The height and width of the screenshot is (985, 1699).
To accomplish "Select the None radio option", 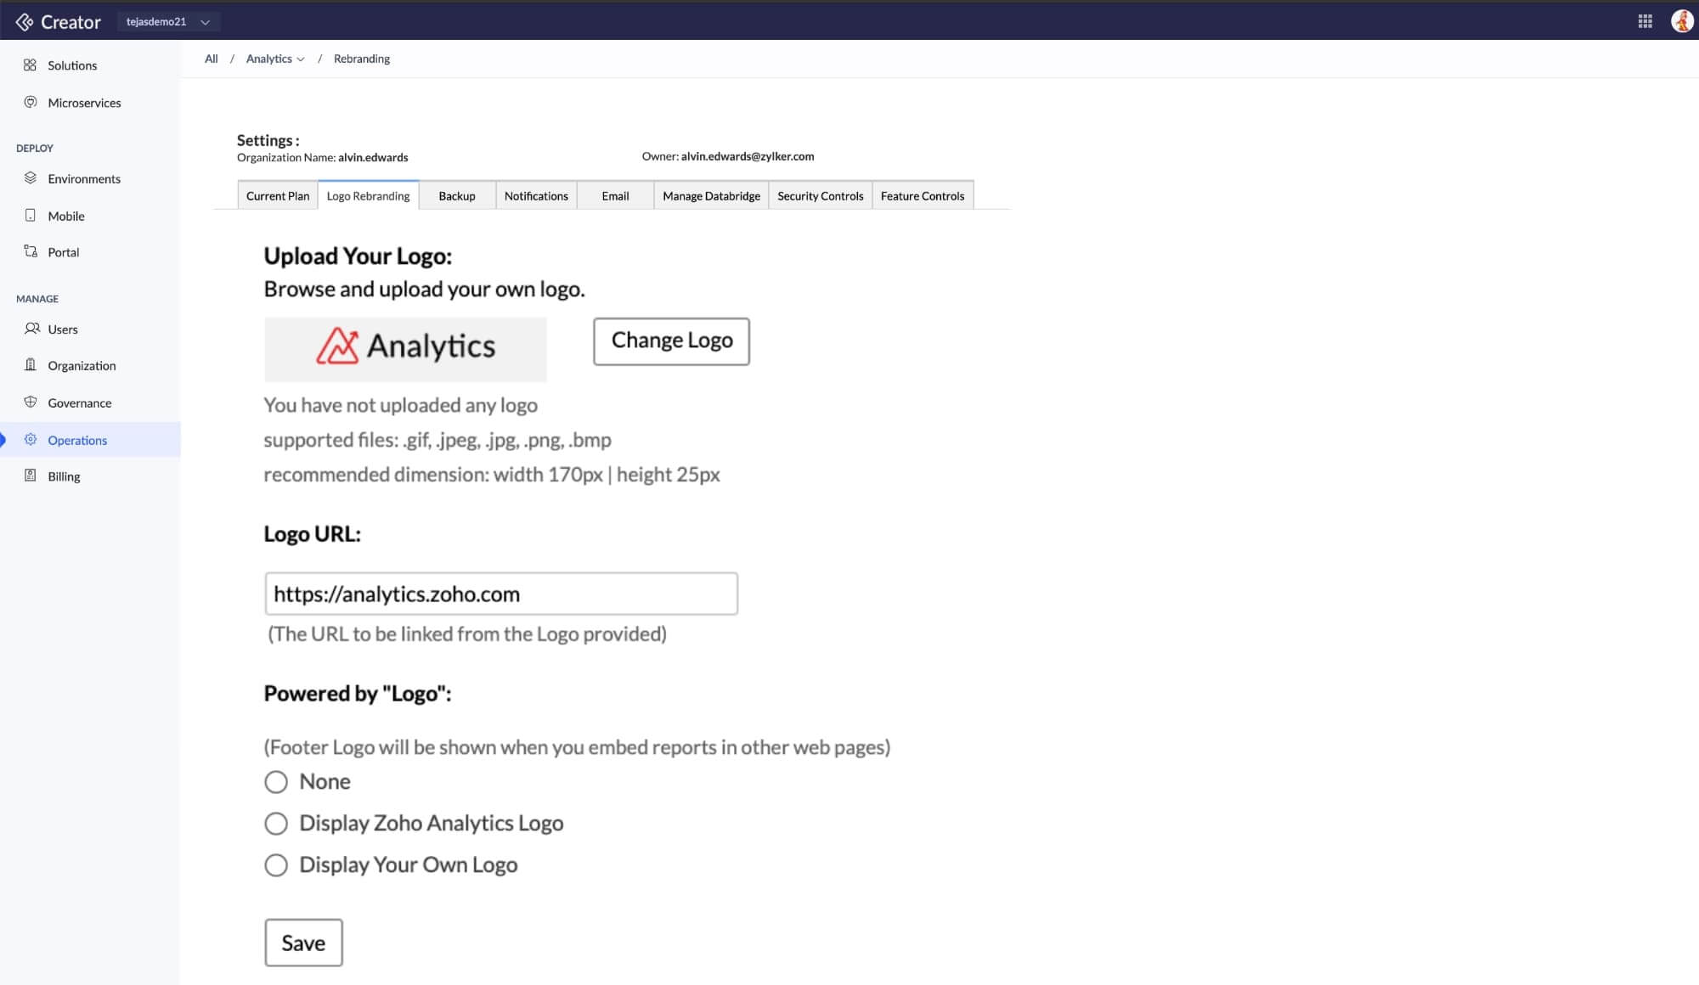I will (276, 782).
